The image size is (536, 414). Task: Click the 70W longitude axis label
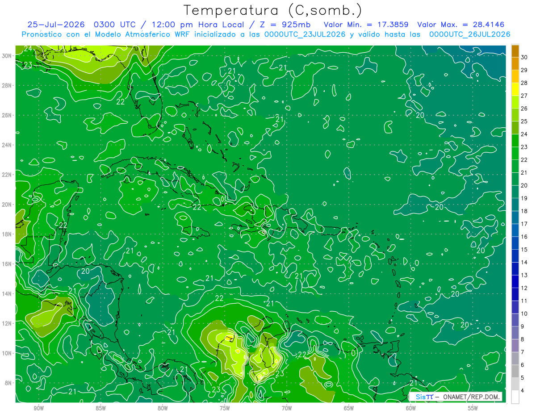(287, 408)
